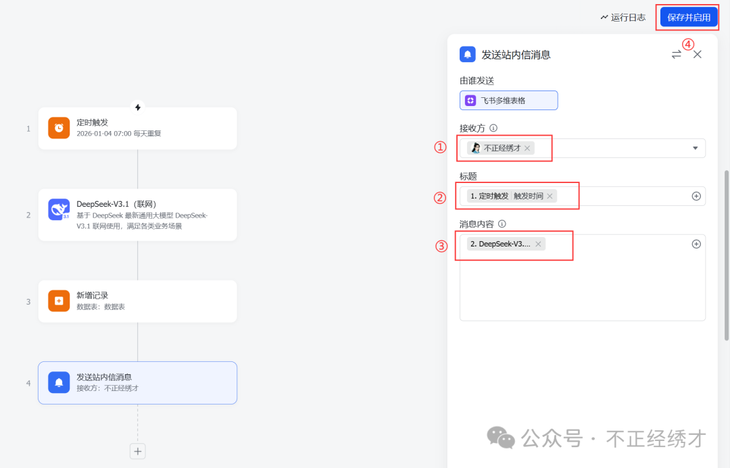Remove the 不正经绣才 recipient tag
730x468 pixels.
527,149
